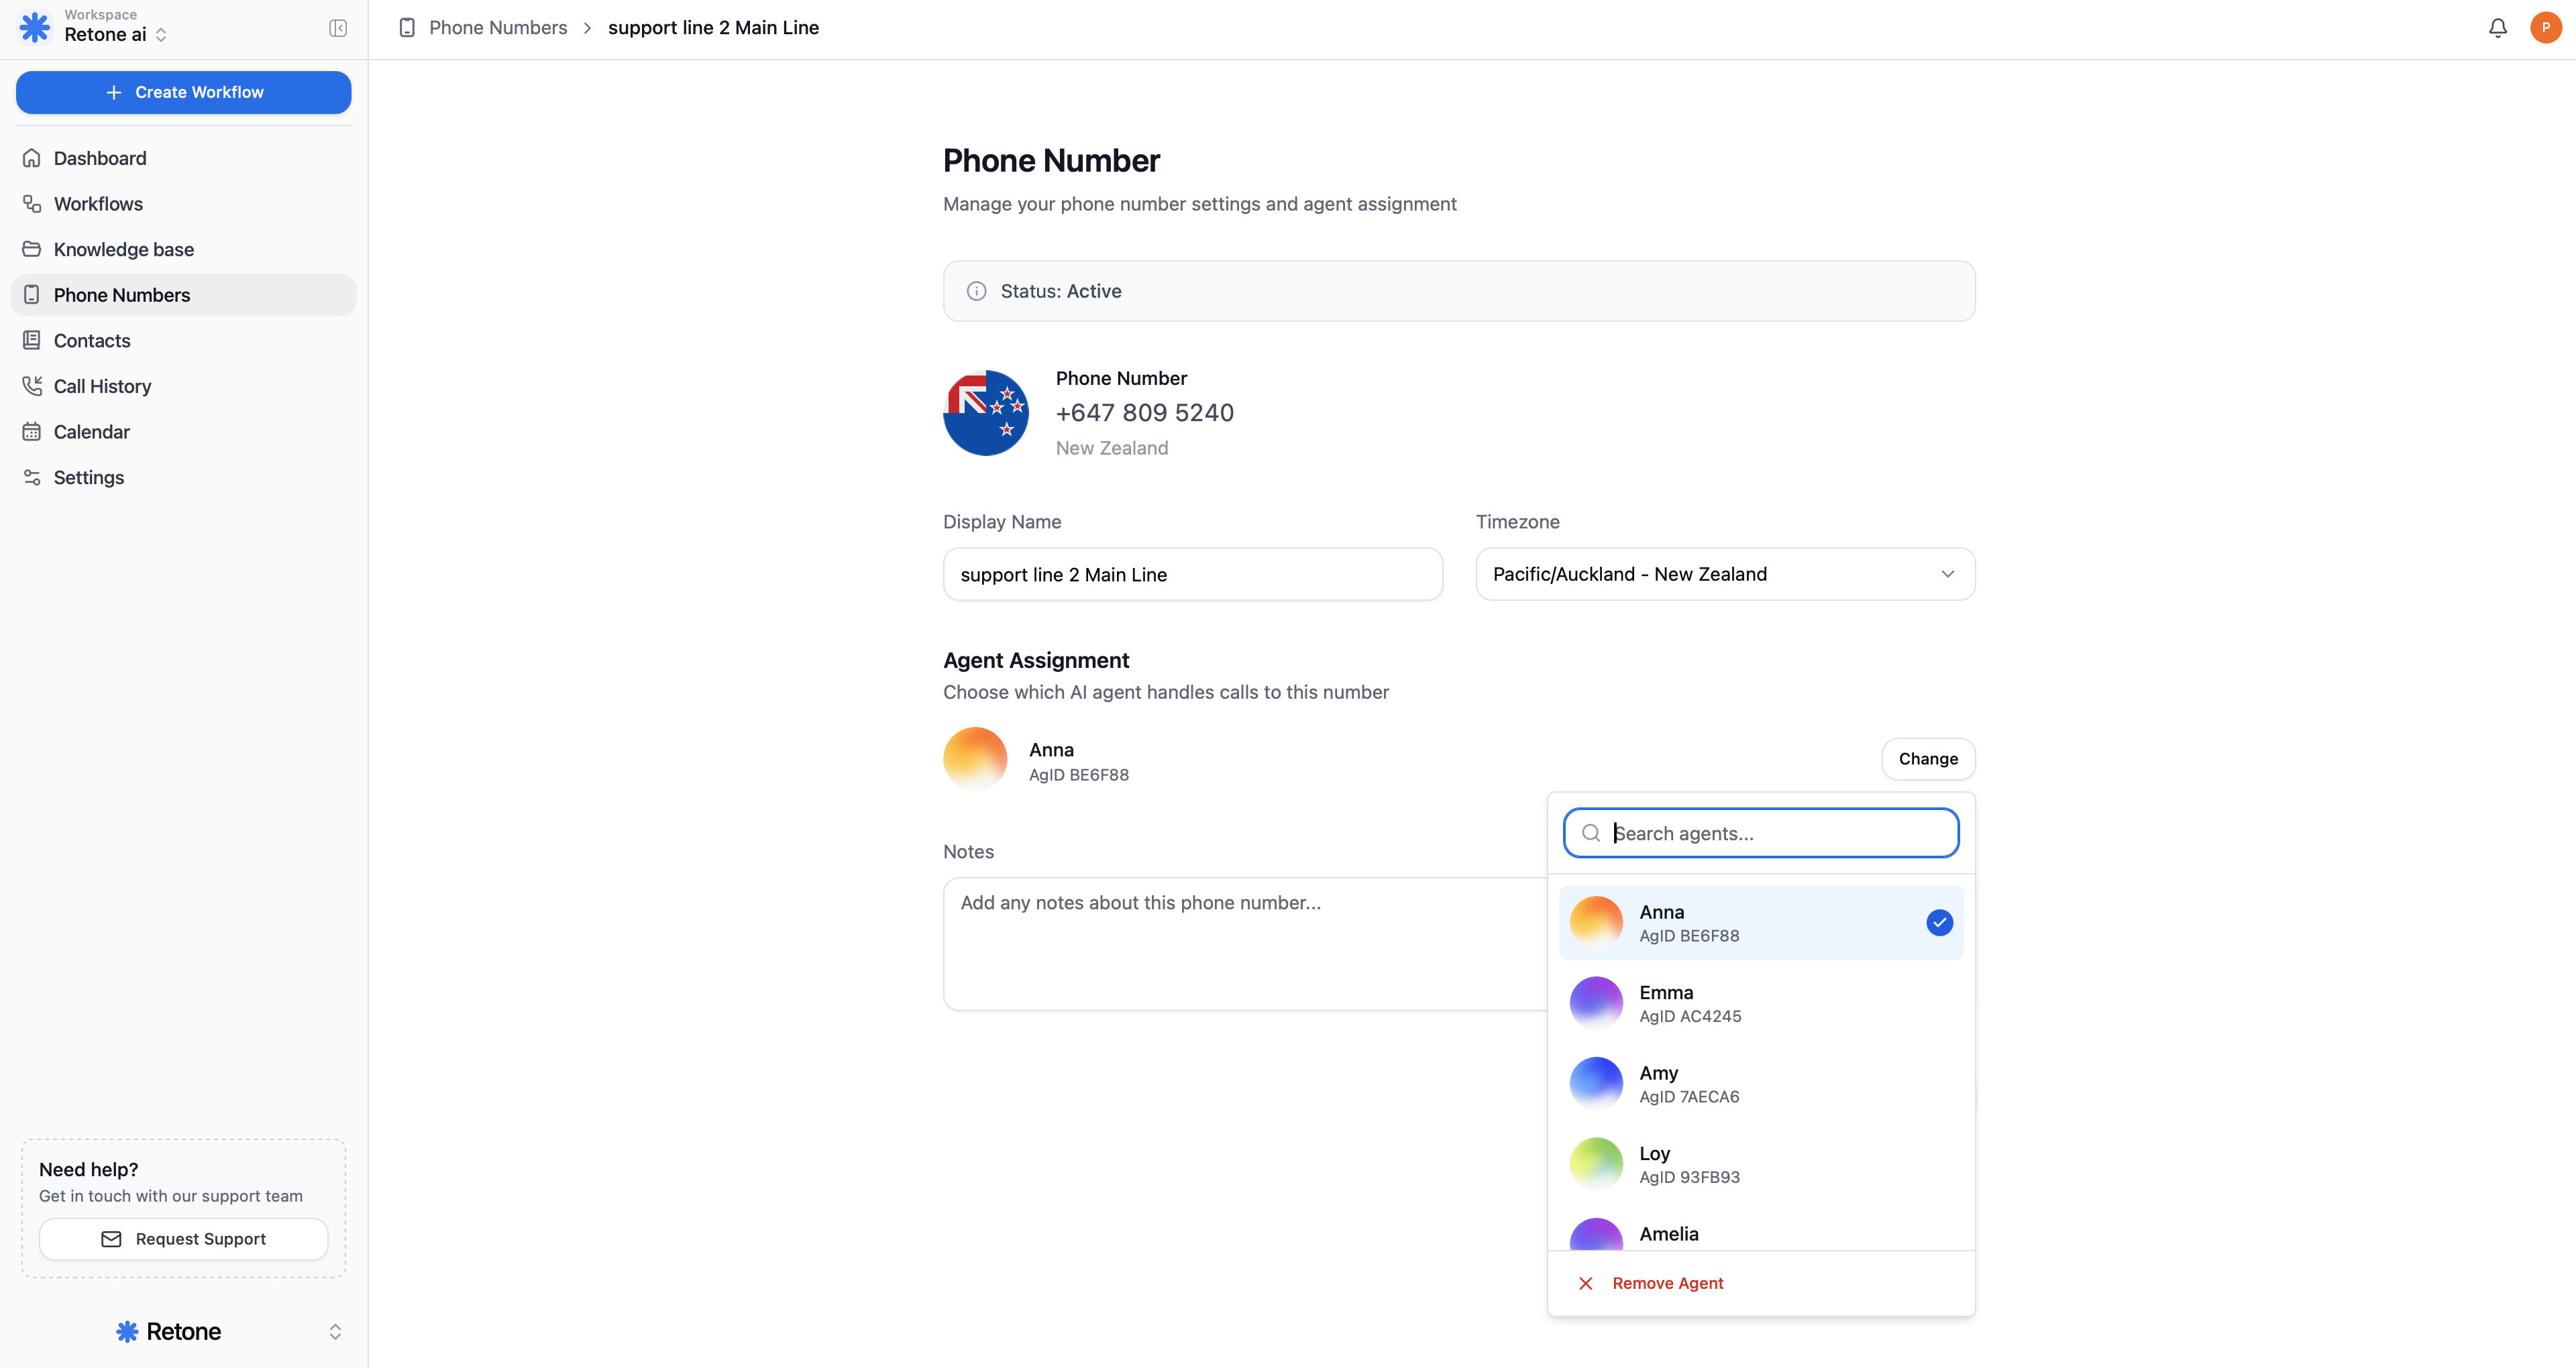Click the status info icon

tap(976, 291)
